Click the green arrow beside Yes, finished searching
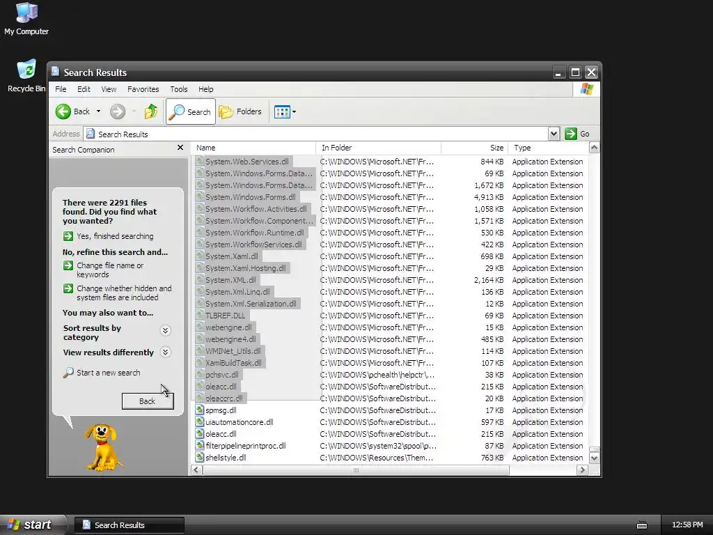The width and height of the screenshot is (713, 535). 68,236
